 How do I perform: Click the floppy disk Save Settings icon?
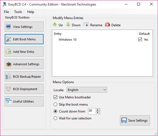(x=124, y=120)
